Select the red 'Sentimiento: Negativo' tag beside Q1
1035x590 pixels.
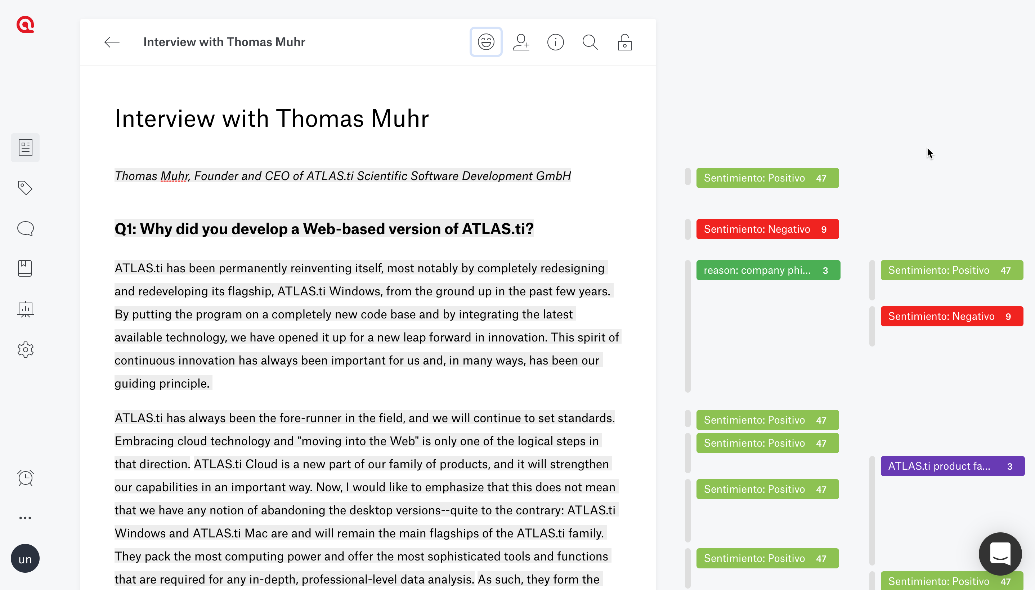tap(767, 229)
